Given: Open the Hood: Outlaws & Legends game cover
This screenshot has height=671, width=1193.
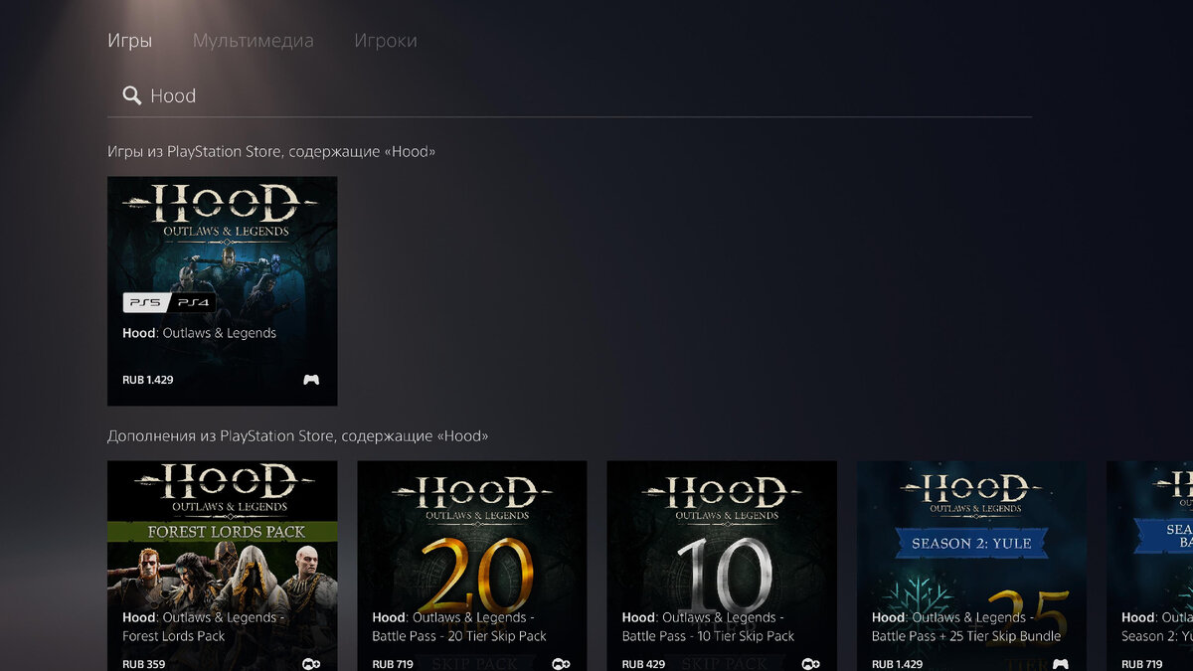Looking at the screenshot, I should tap(222, 290).
